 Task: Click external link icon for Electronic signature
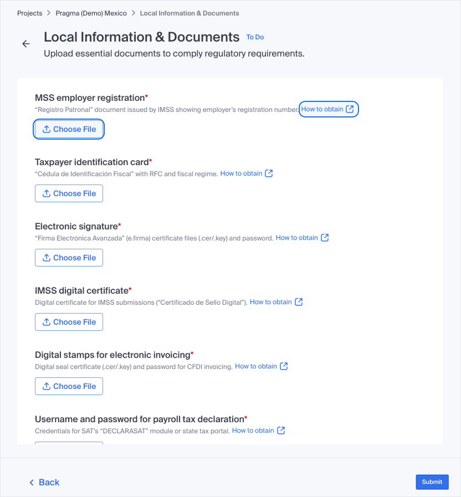point(325,238)
